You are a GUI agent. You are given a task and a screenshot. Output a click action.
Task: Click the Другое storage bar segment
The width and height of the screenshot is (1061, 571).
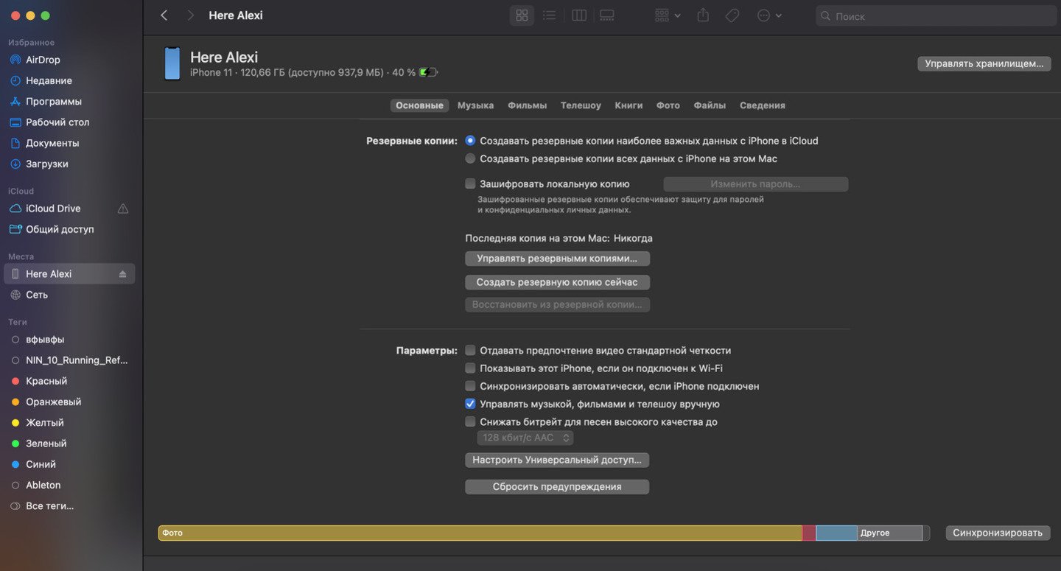(890, 533)
